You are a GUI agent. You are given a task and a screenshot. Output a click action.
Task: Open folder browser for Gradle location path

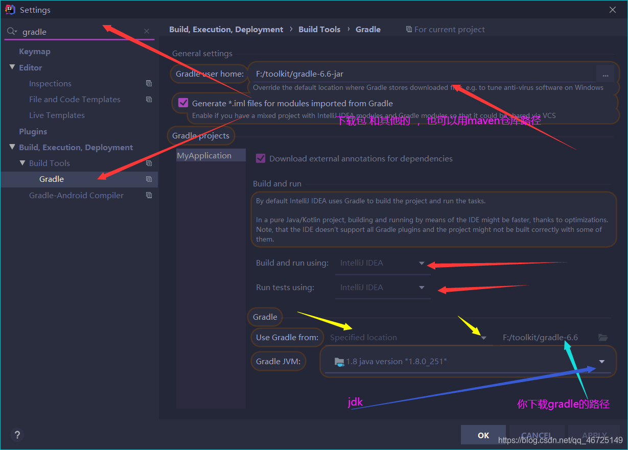point(603,338)
